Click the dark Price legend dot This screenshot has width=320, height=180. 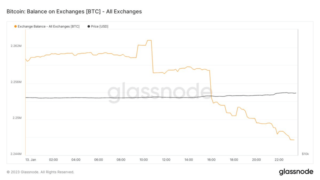89,27
